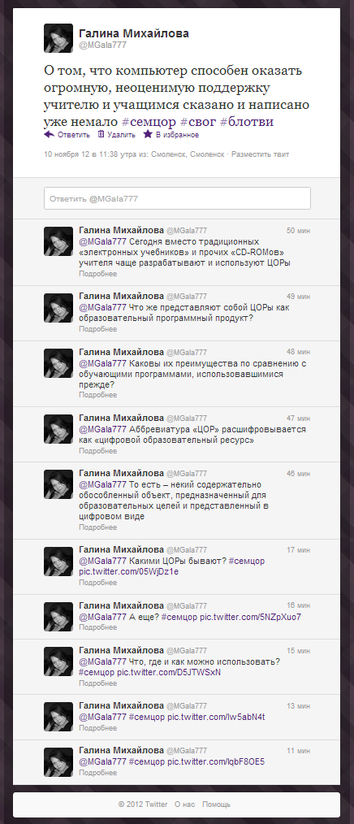Open link pic.twitter.com/5NZpXuo7
The image size is (354, 824).
coord(251,617)
